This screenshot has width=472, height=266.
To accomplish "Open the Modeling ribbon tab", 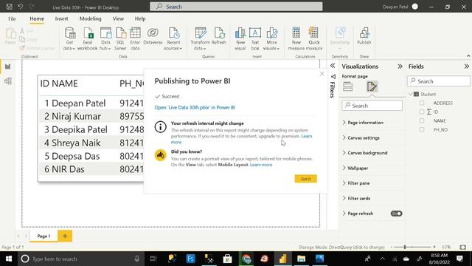I will pyautogui.click(x=90, y=18).
